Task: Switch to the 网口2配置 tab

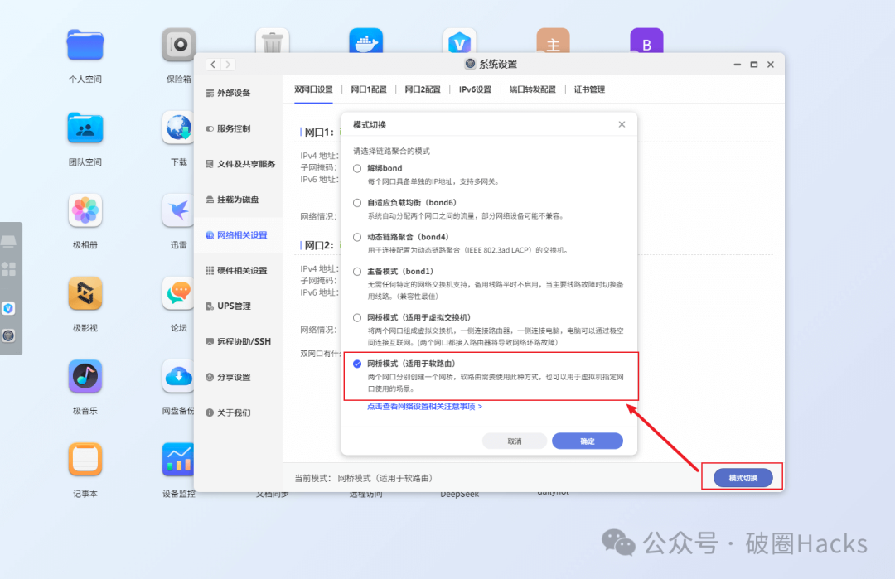Action: click(423, 89)
